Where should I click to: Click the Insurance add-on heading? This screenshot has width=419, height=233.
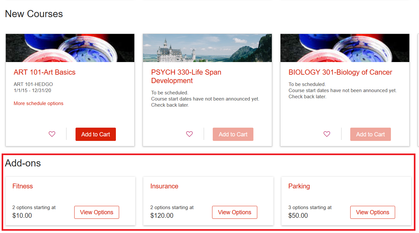click(x=164, y=186)
